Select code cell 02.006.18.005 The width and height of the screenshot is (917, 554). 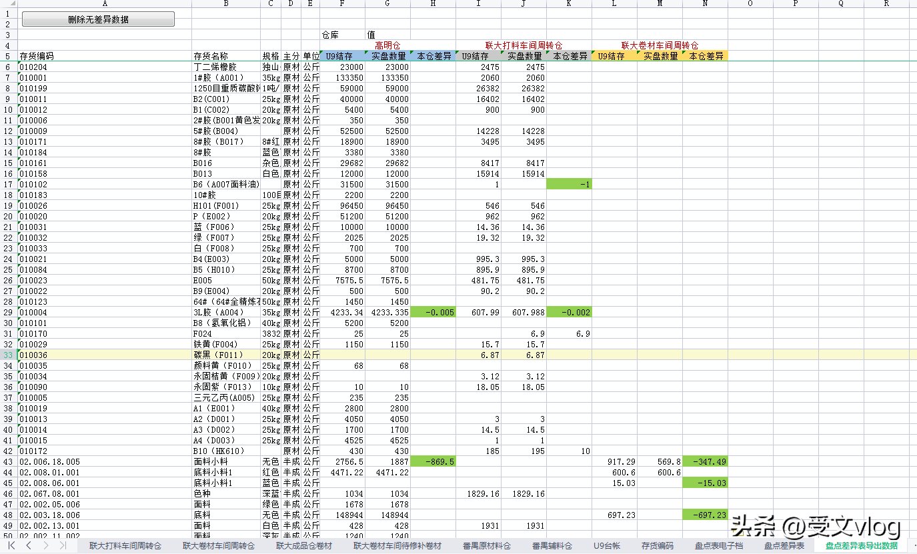[x=105, y=461]
